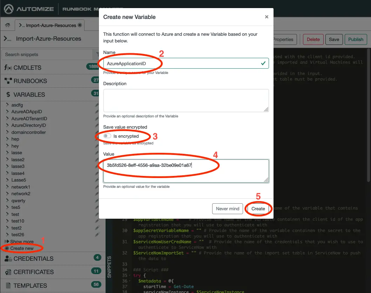Click the plus icon beside Create new
371x293 pixels.
(x=7, y=248)
